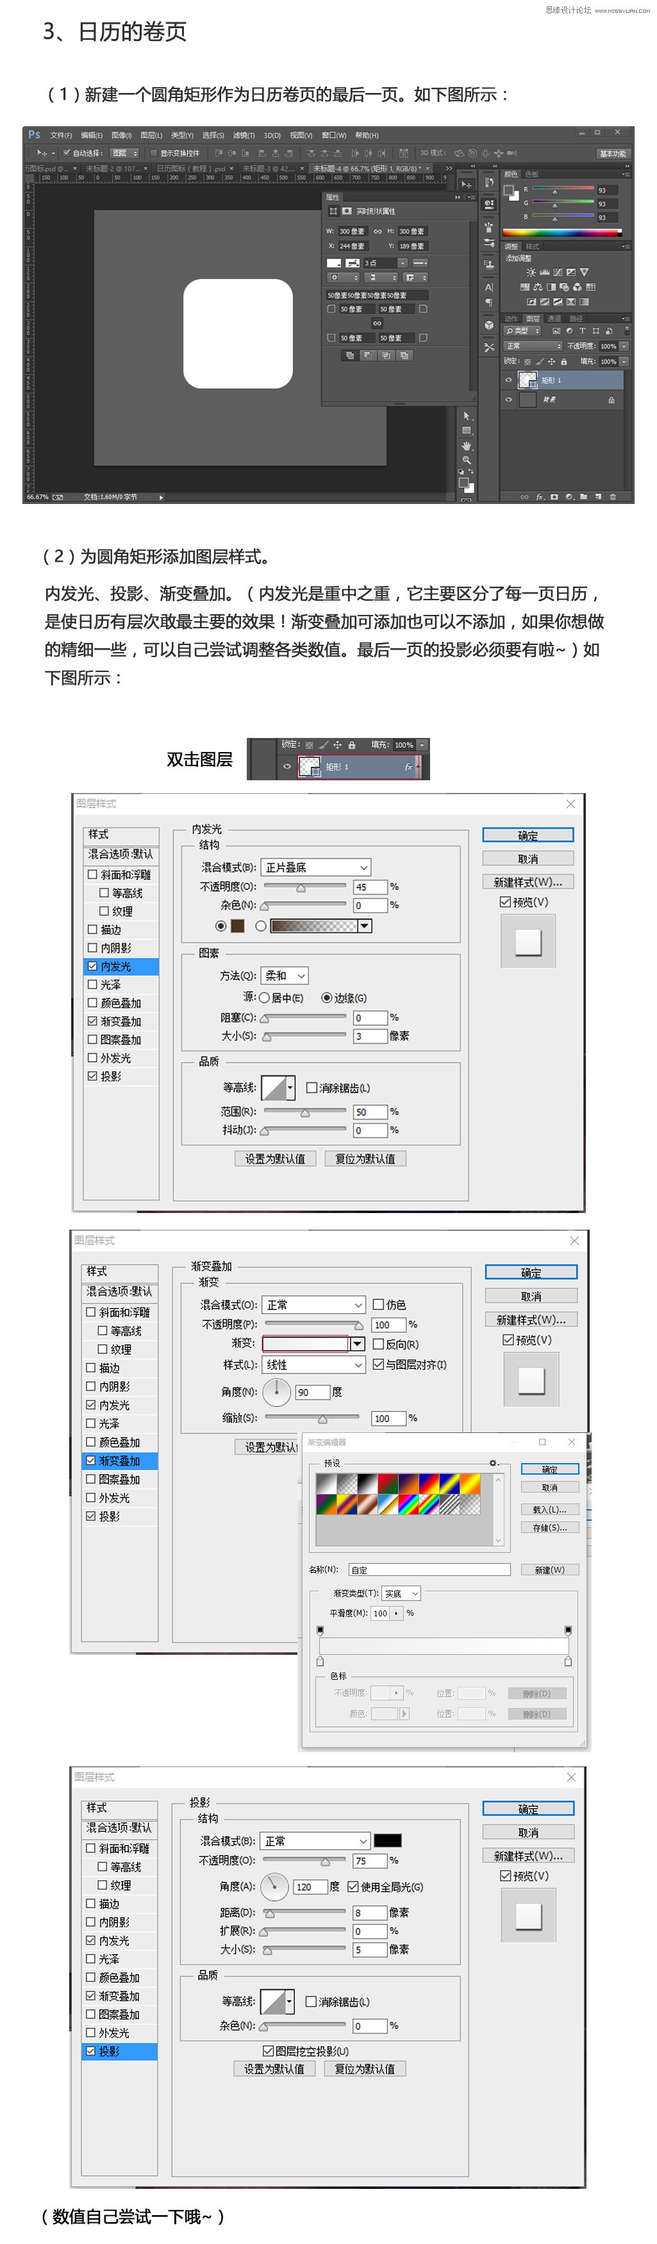Viewport: 657px width, 2244px height.
Task: Add a Levels adjustment via histogram icon
Action: (545, 272)
